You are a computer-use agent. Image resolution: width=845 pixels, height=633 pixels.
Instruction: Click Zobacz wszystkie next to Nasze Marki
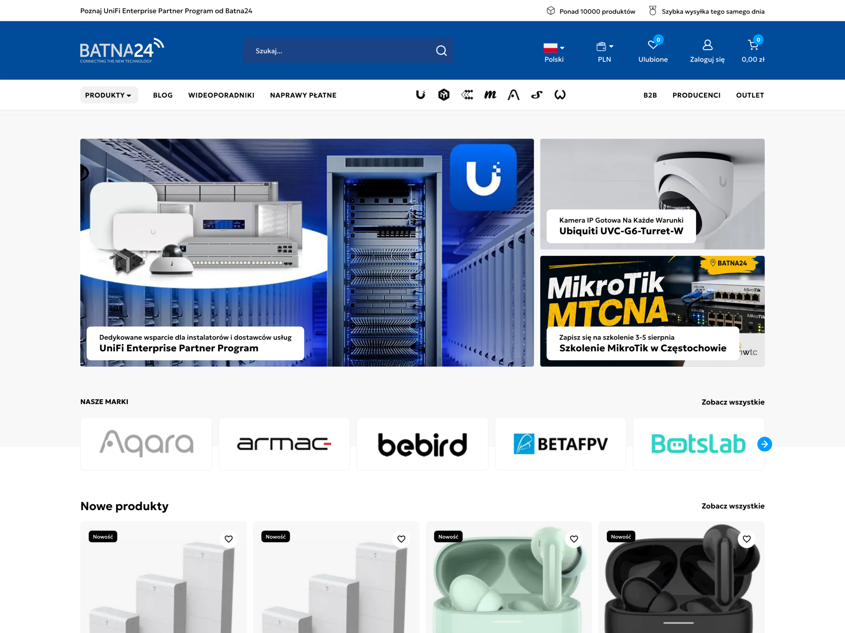click(733, 402)
